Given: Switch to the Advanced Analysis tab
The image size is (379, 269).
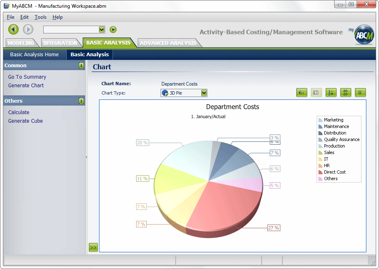Looking at the screenshot, I should click(x=168, y=43).
